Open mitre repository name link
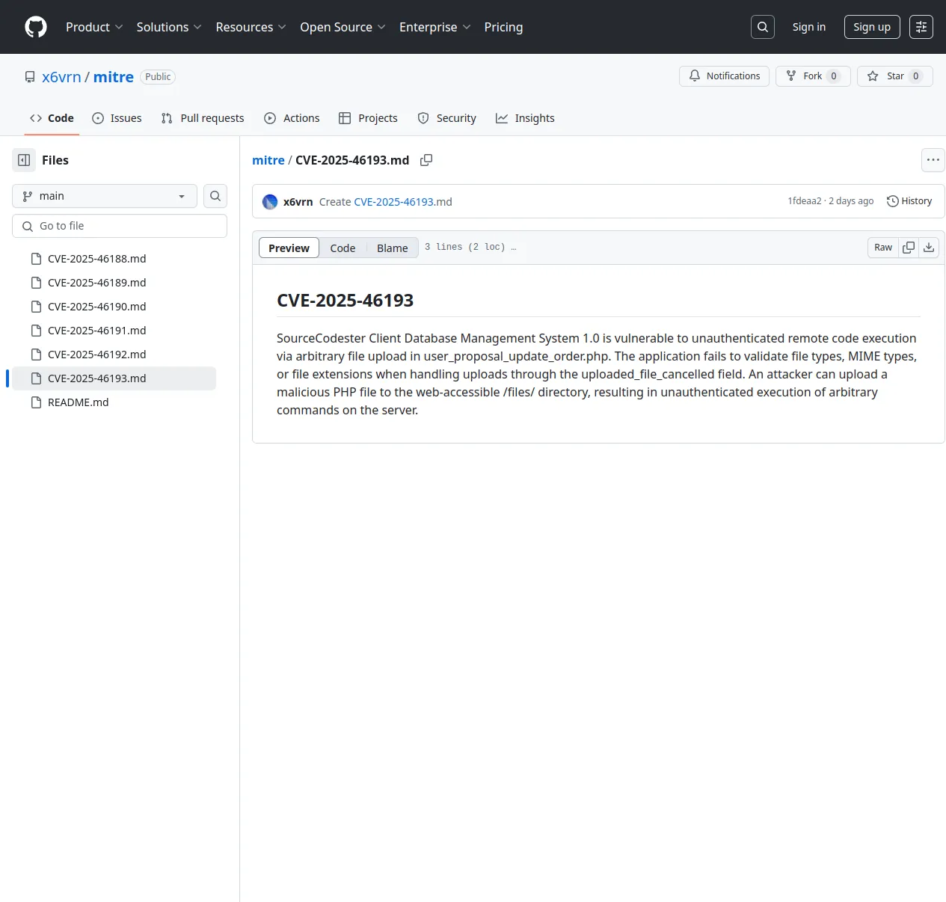 (x=114, y=77)
